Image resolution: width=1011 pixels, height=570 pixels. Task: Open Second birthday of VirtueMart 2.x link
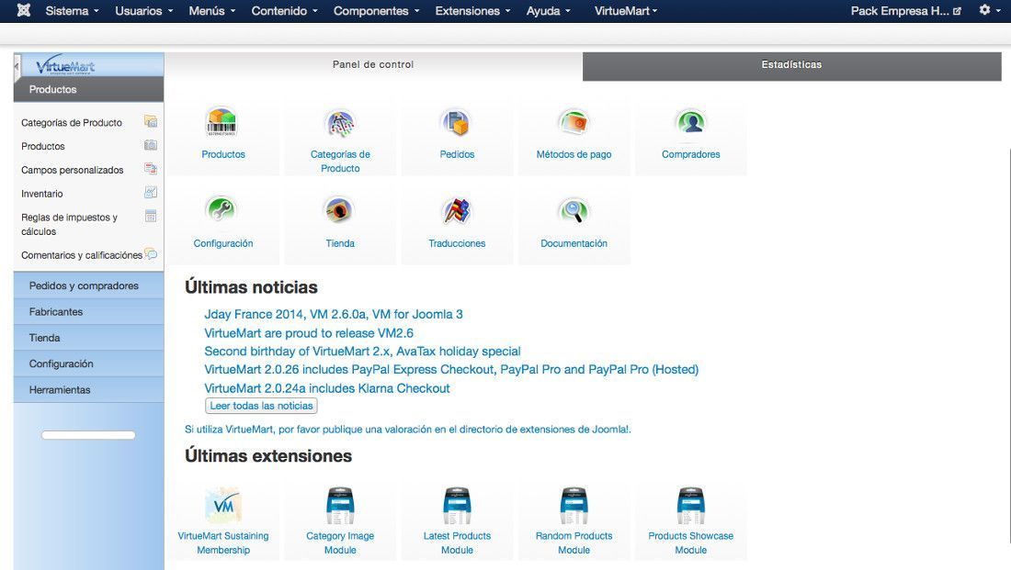pos(362,352)
